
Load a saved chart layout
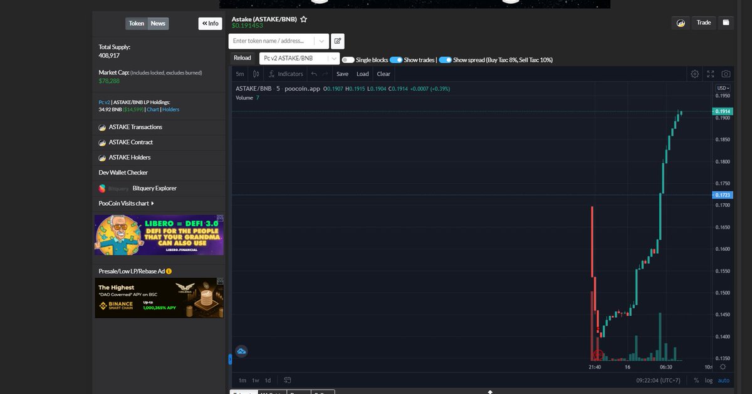363,74
